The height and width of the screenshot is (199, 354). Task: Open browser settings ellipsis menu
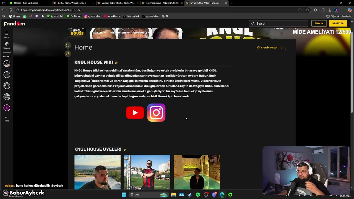[343, 10]
